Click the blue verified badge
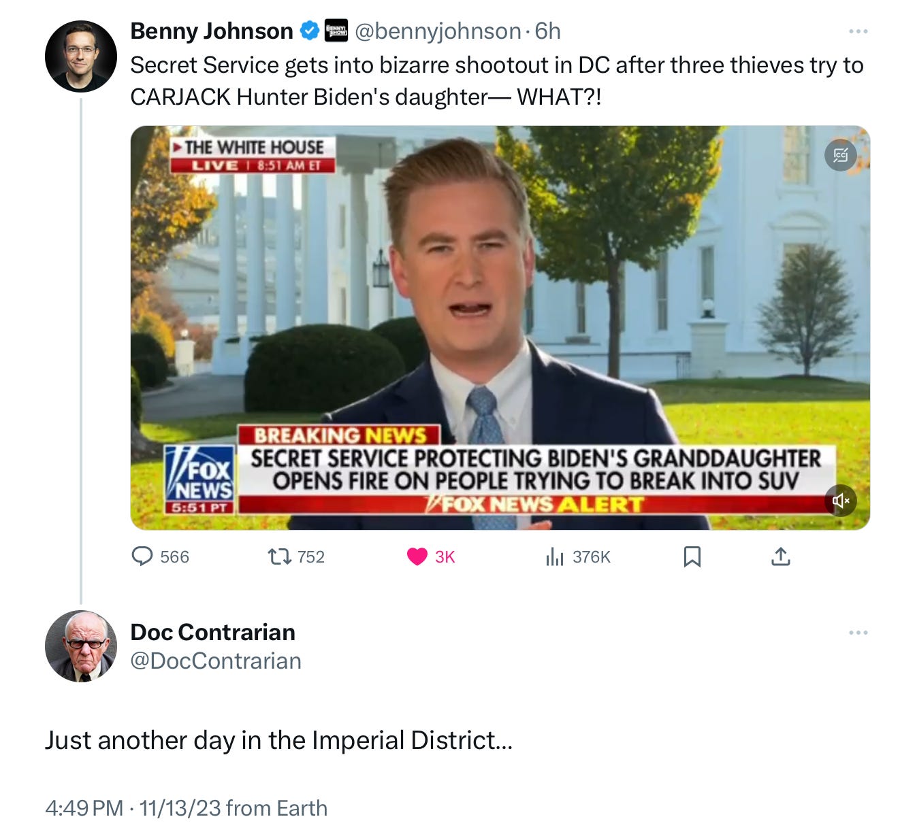Viewport: 900px width, 834px height. (x=310, y=31)
